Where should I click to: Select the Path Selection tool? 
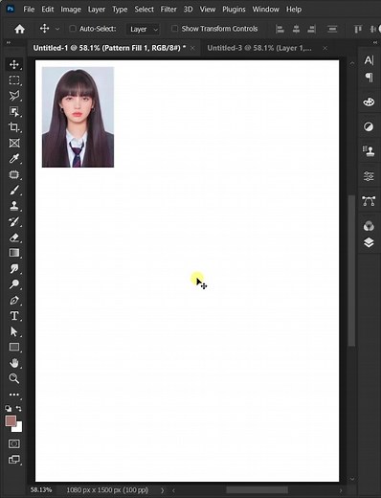tap(14, 331)
